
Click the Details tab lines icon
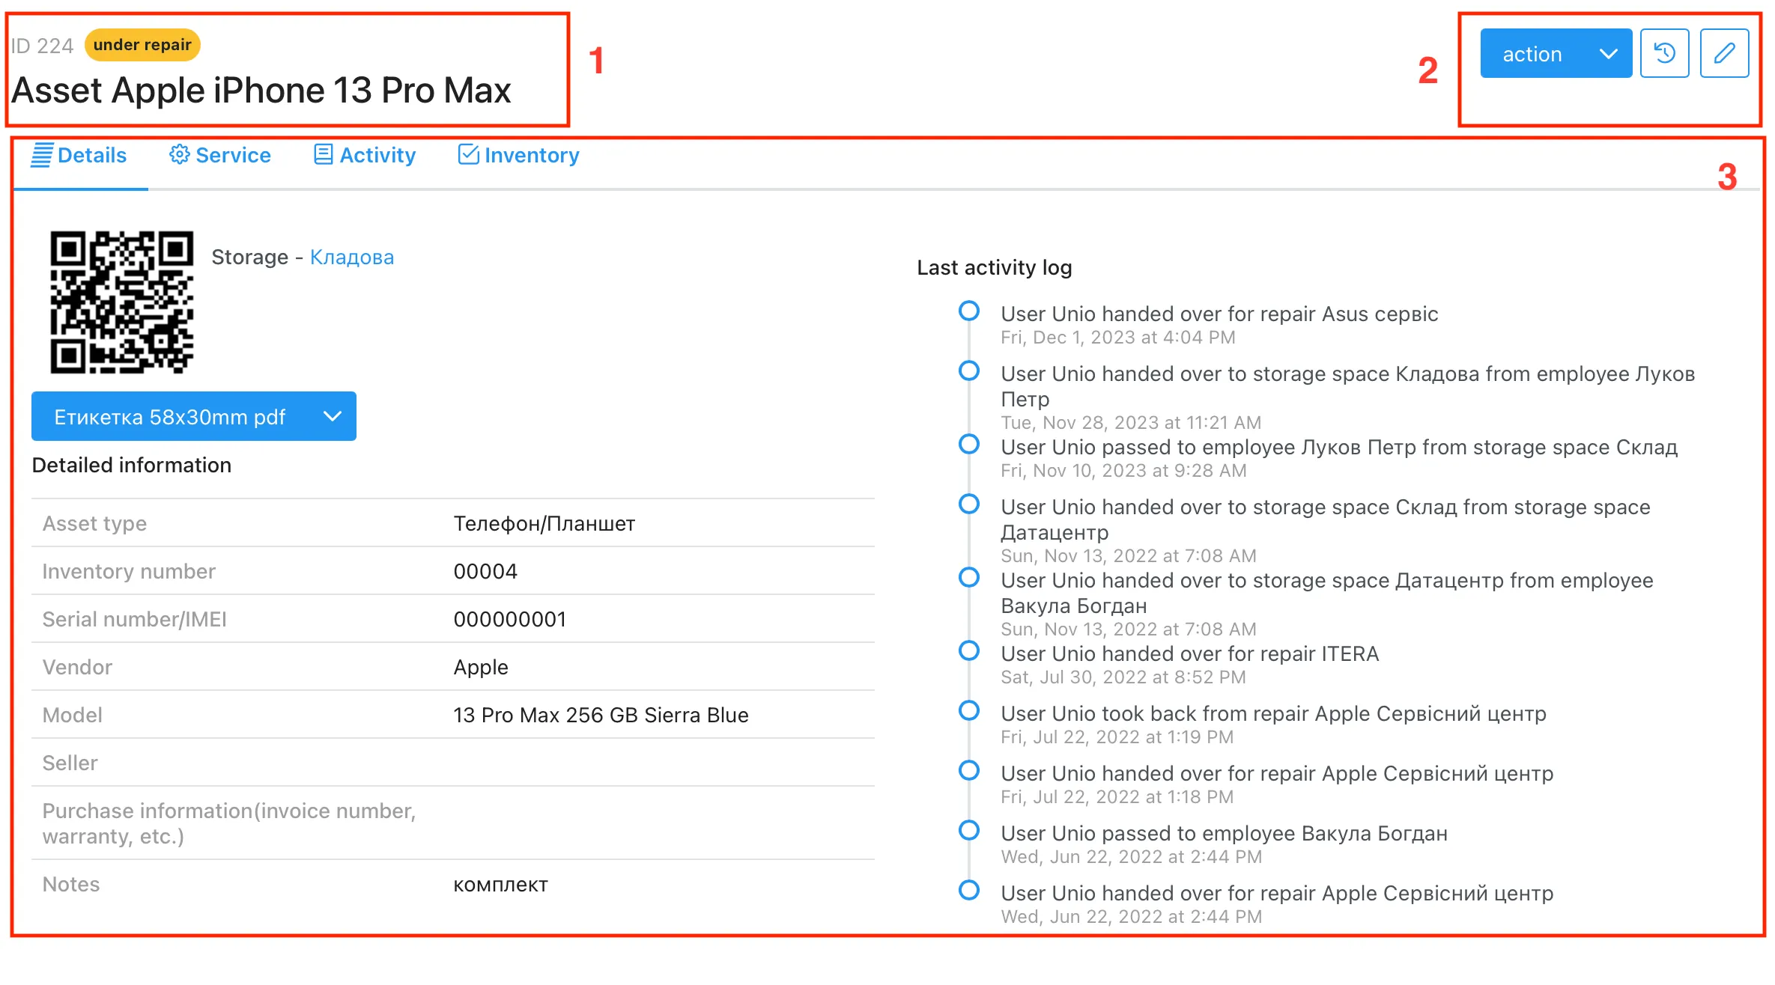[x=42, y=155]
